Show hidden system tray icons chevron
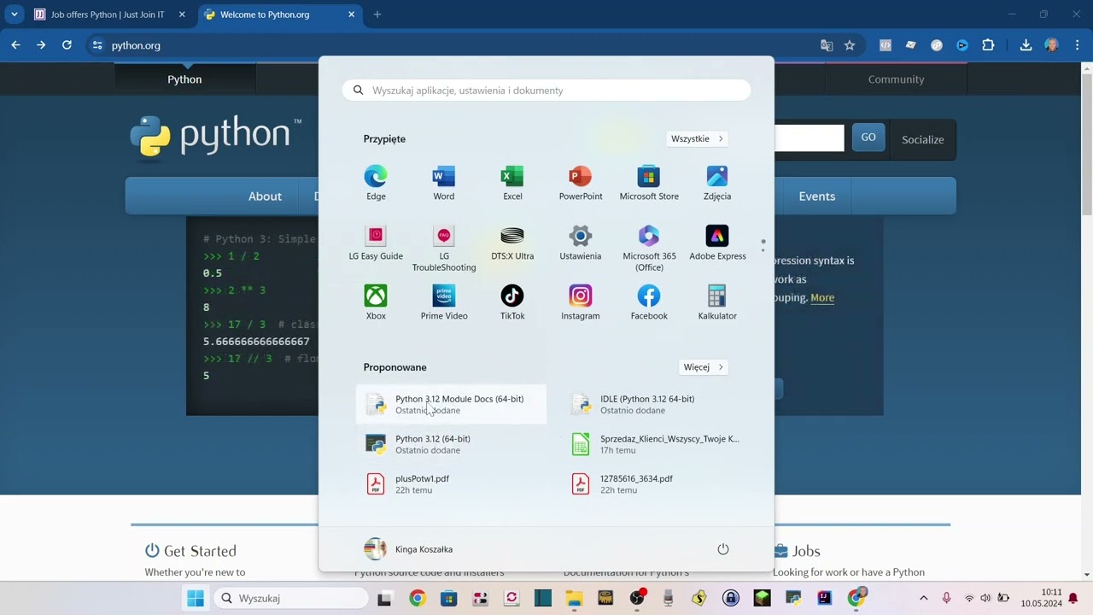This screenshot has height=615, width=1093. [x=923, y=598]
